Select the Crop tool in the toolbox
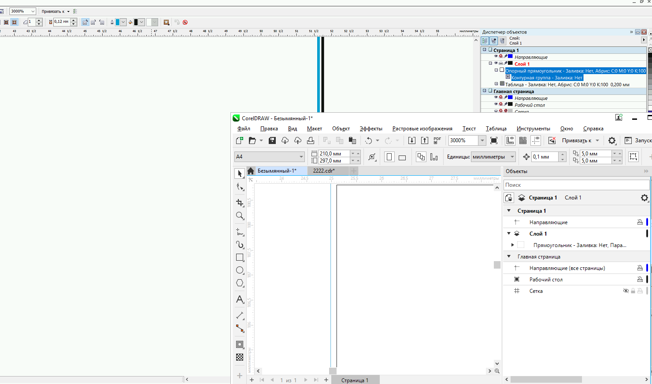 [x=240, y=203]
